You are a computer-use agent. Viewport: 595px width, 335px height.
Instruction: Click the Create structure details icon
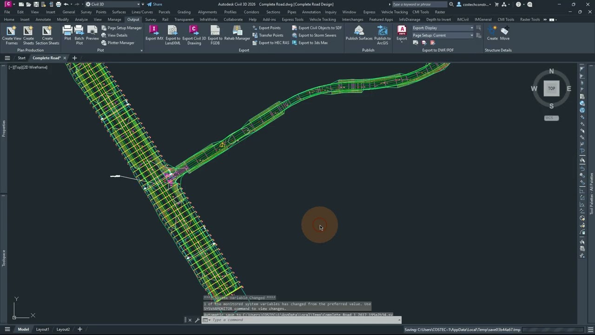(492, 31)
